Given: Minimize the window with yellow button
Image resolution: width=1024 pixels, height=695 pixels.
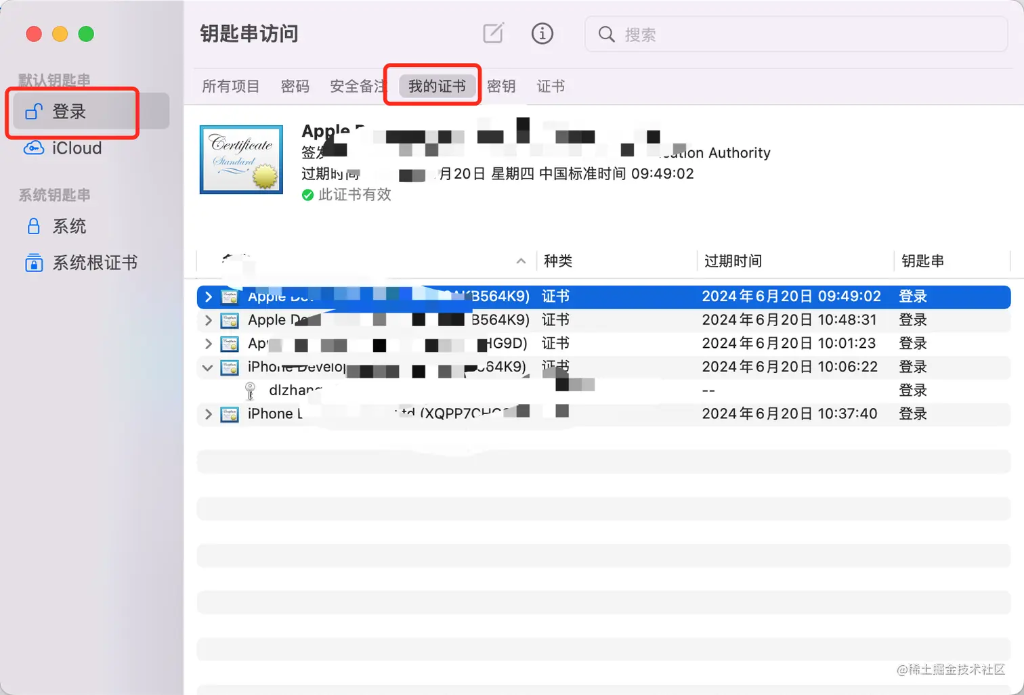Looking at the screenshot, I should click(x=60, y=34).
